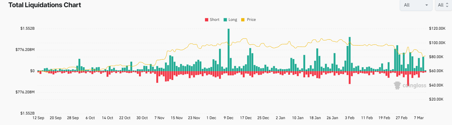Click the deepest red short bar at 3 Feb
This screenshot has height=125, width=452.
point(350,77)
